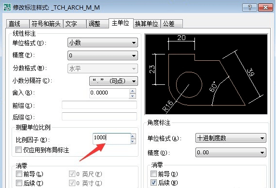The width and height of the screenshot is (276, 188).
Task: Click the 后缀 input field
Action: pyautogui.click(x=99, y=117)
